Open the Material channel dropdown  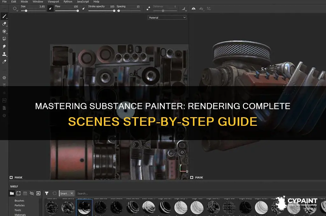167,18
